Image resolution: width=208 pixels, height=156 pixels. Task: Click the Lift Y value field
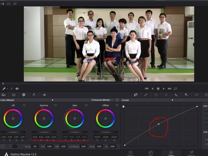point(4,137)
